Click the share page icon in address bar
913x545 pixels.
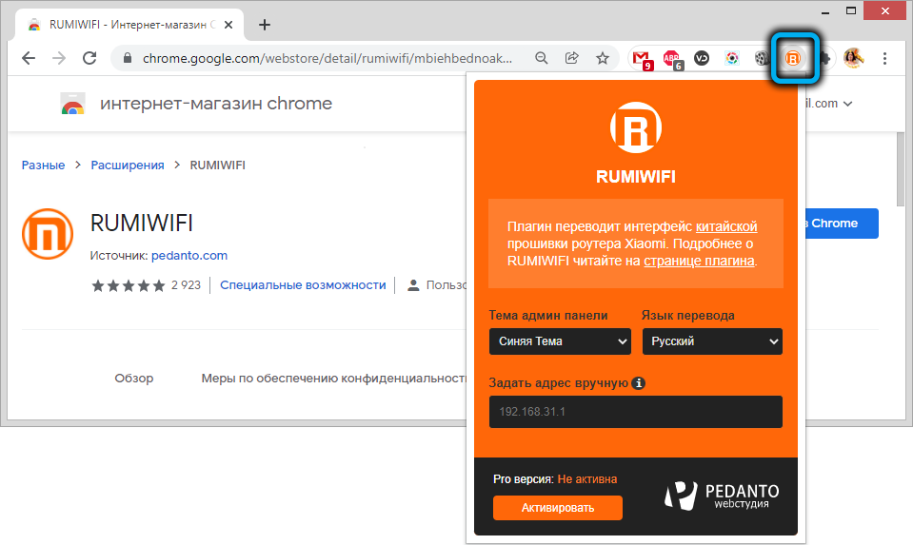click(x=572, y=58)
